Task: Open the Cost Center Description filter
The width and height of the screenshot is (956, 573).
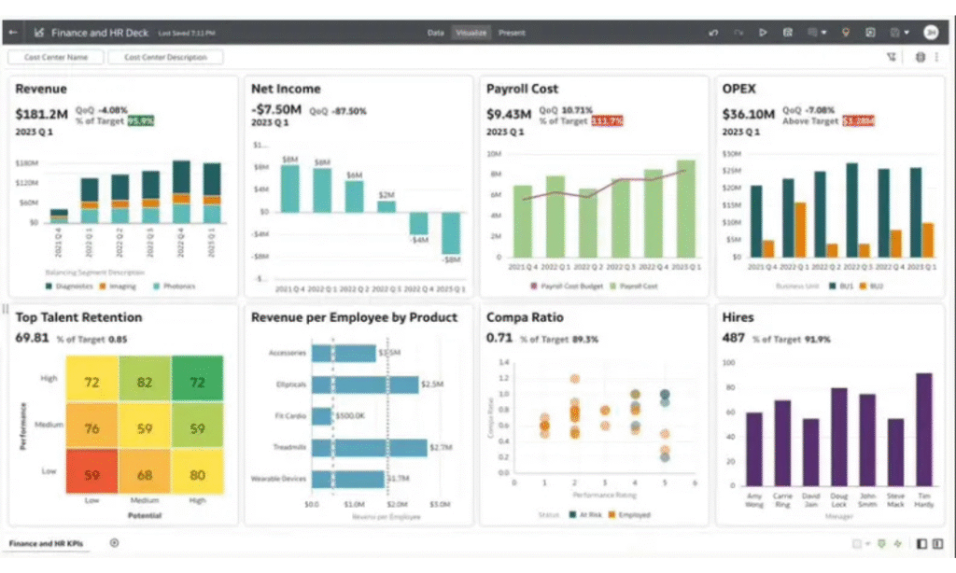Action: coord(165,57)
